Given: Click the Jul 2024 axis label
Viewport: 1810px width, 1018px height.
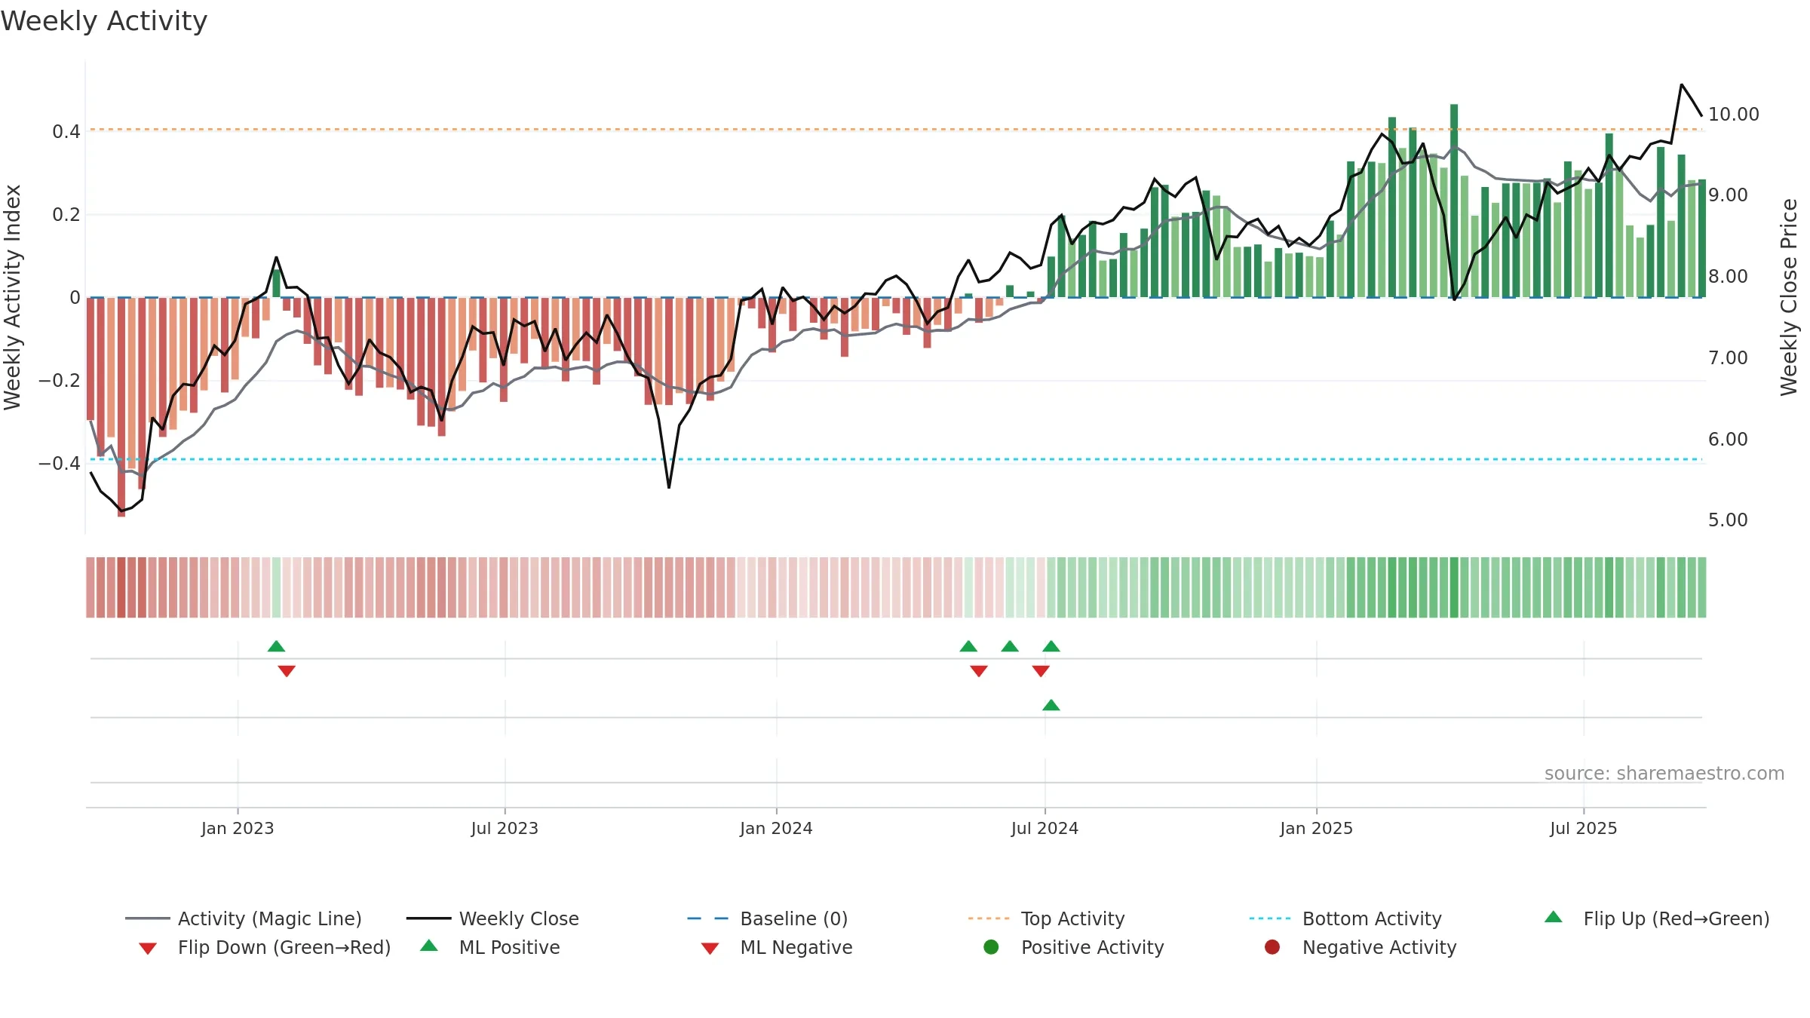Looking at the screenshot, I should [1045, 828].
